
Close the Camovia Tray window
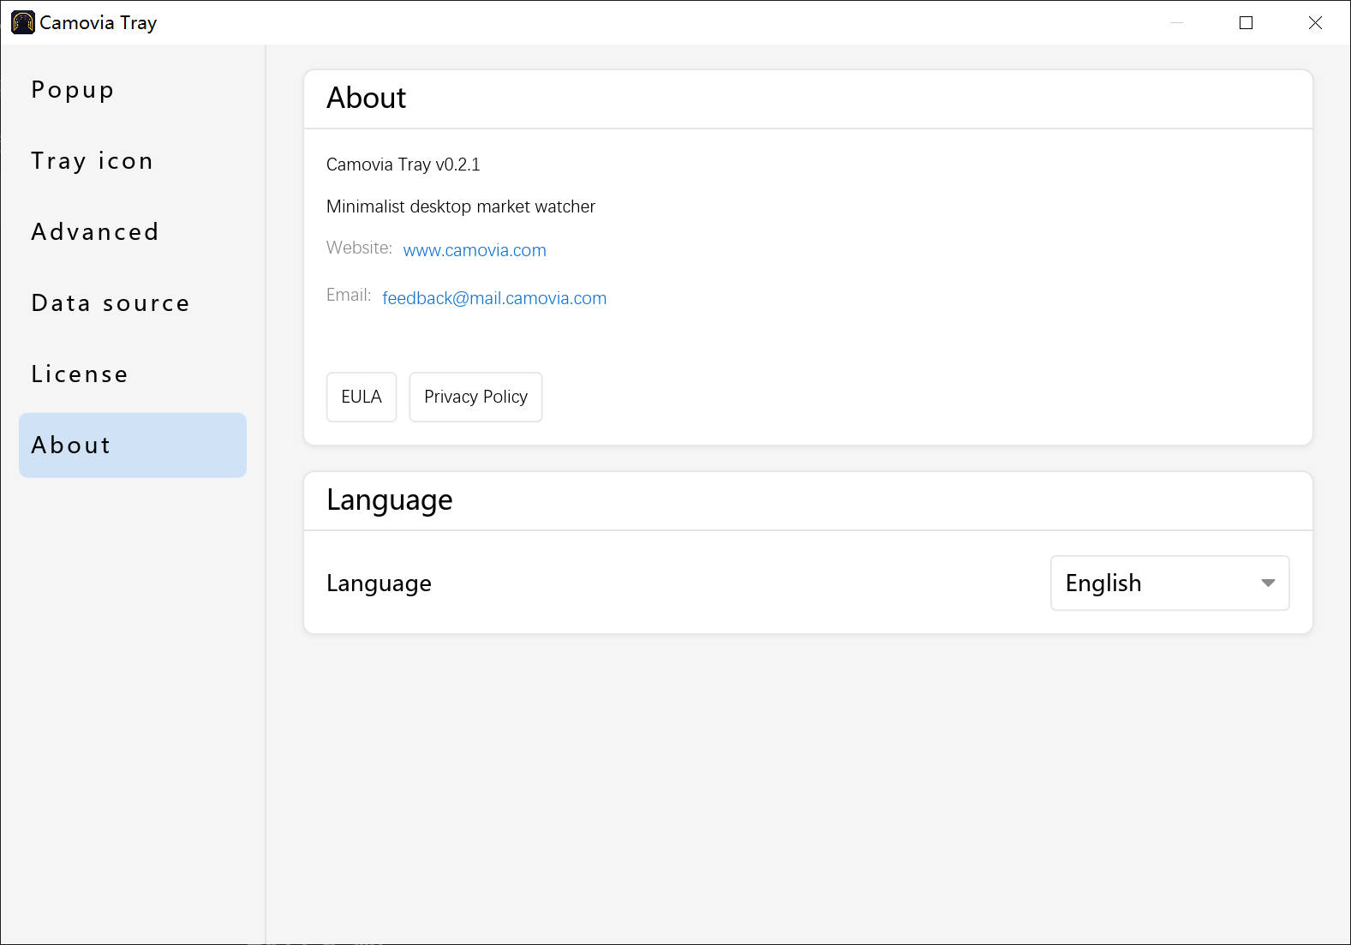(1315, 23)
